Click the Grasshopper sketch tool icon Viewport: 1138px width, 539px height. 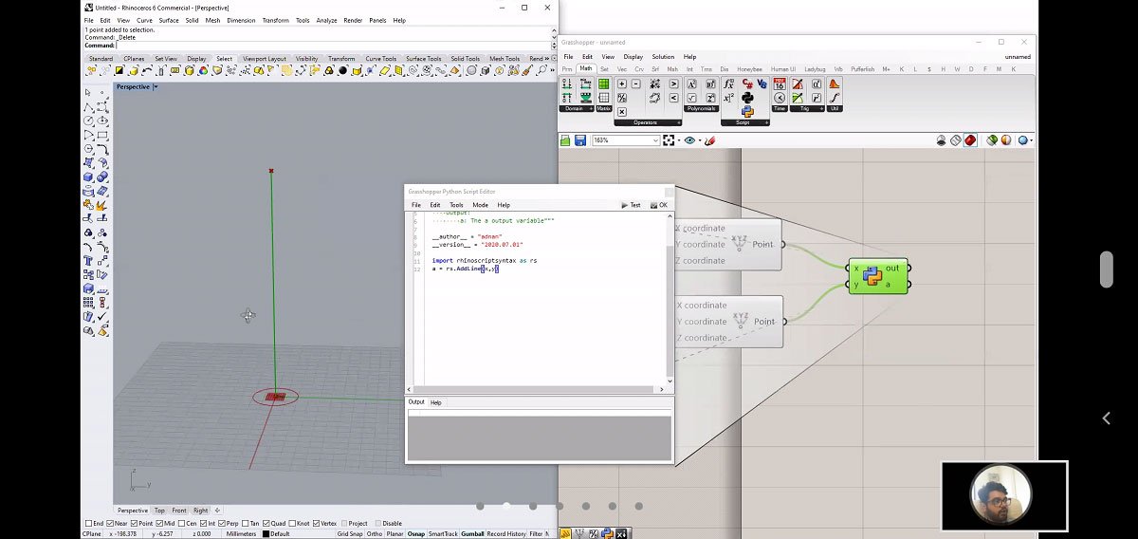coord(710,140)
